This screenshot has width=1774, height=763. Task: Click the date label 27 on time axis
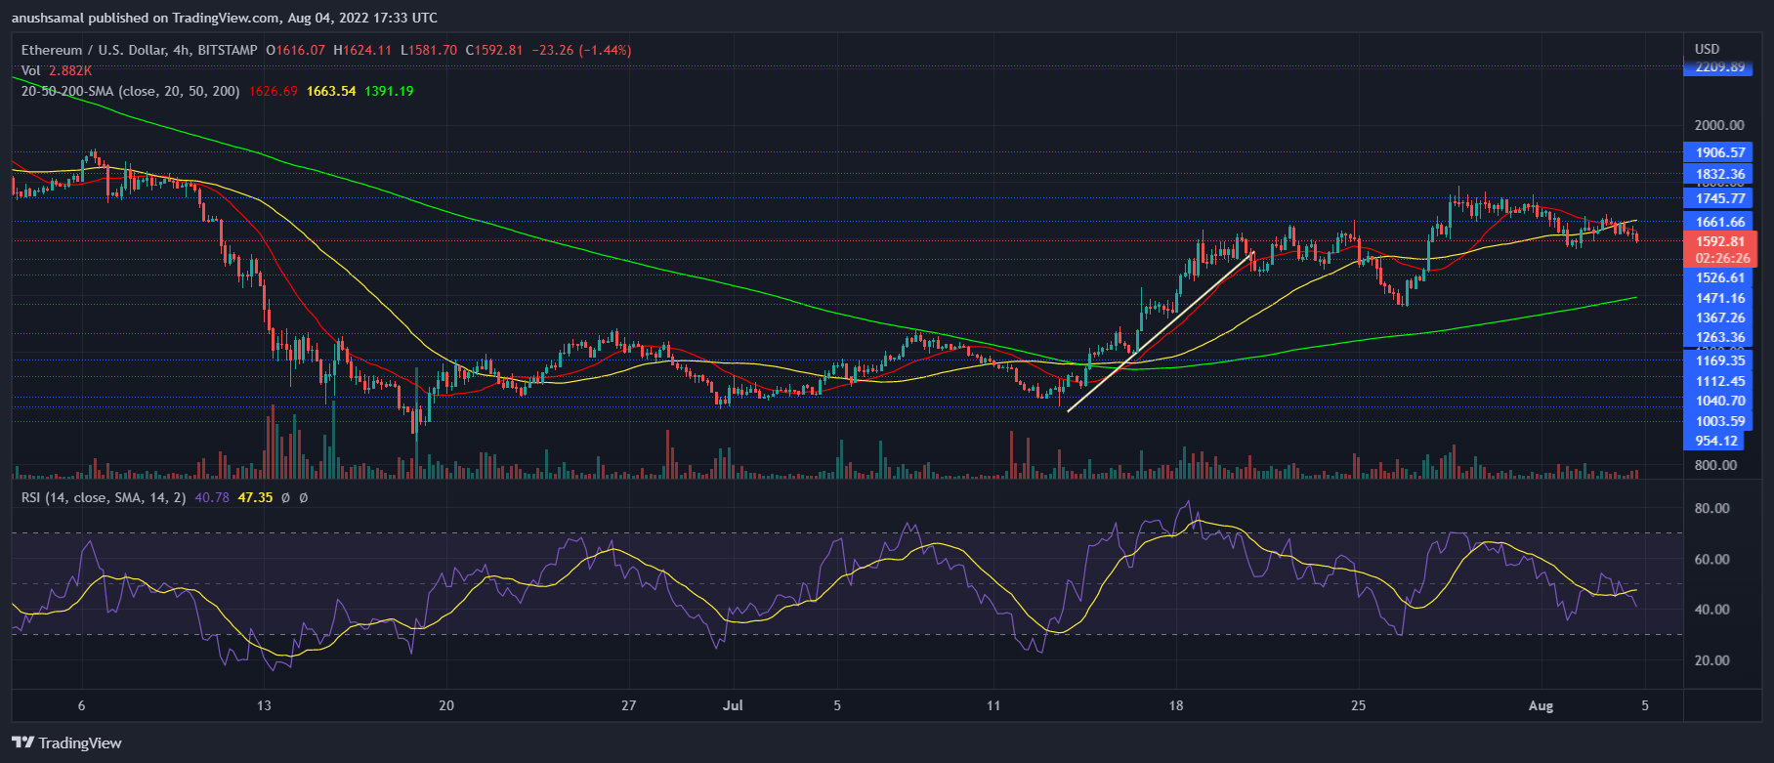[x=629, y=705]
